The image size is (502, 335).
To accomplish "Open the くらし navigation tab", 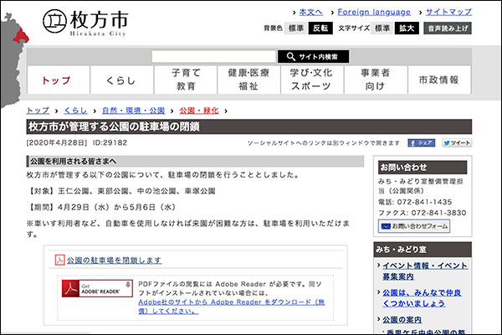I will click(x=120, y=80).
